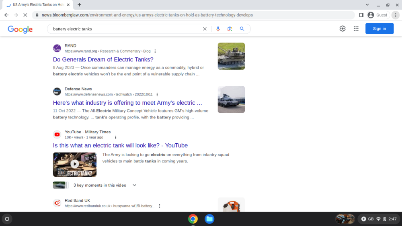Click the magnifier search button
402x226 pixels.
242,29
